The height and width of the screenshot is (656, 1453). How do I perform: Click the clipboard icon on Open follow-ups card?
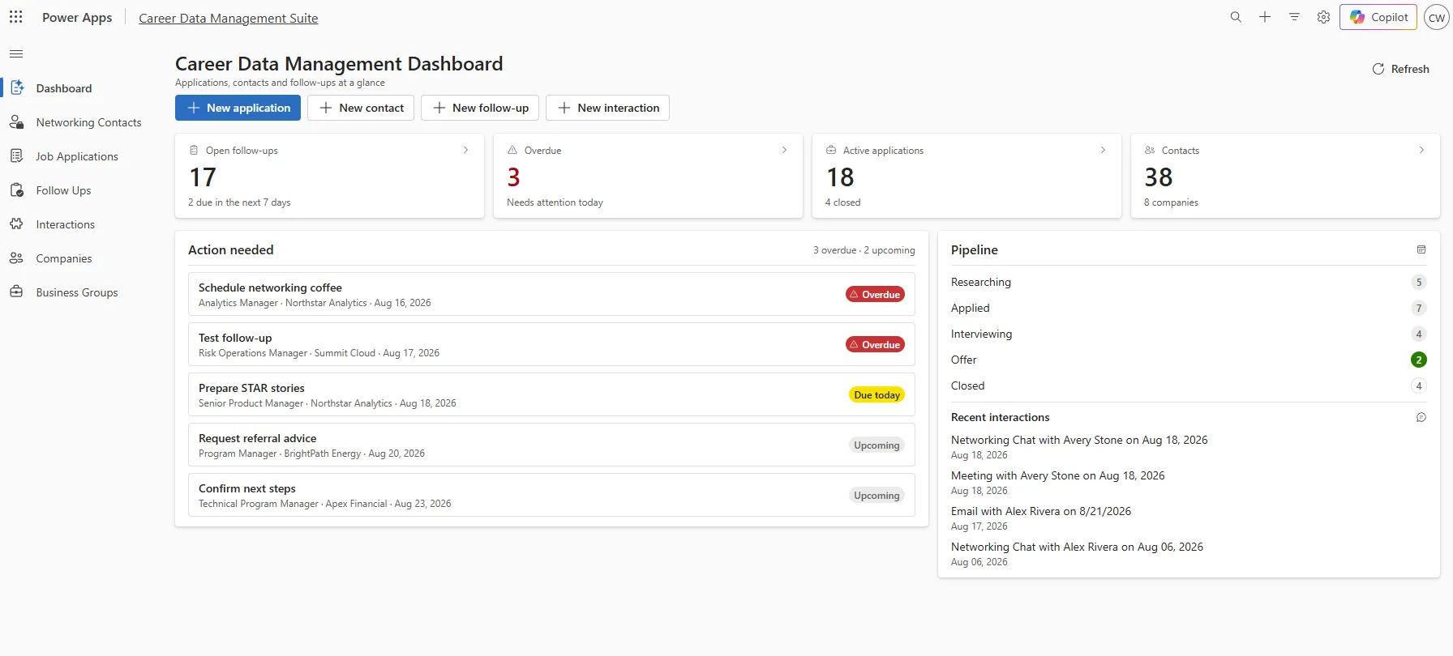coord(194,150)
